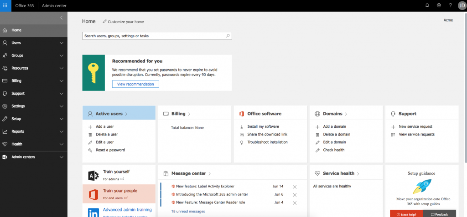
Task: Click the Share the download link envelope icon
Action: pos(242,134)
